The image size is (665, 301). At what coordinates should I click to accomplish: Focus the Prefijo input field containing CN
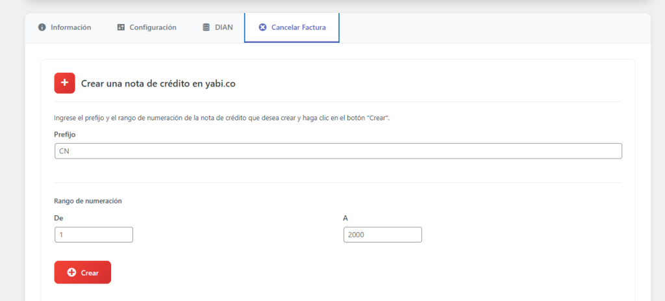pyautogui.click(x=338, y=151)
